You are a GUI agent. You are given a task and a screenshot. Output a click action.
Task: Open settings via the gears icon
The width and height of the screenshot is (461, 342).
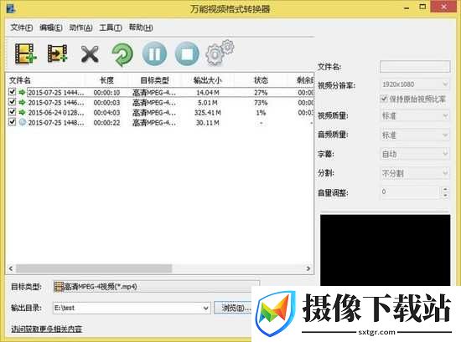pyautogui.click(x=220, y=53)
